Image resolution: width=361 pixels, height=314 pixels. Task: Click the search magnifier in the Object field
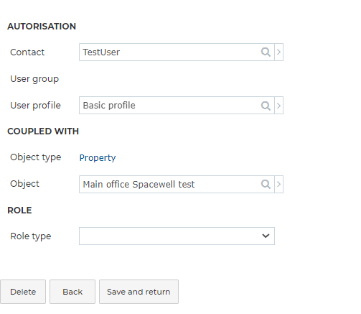coord(266,184)
